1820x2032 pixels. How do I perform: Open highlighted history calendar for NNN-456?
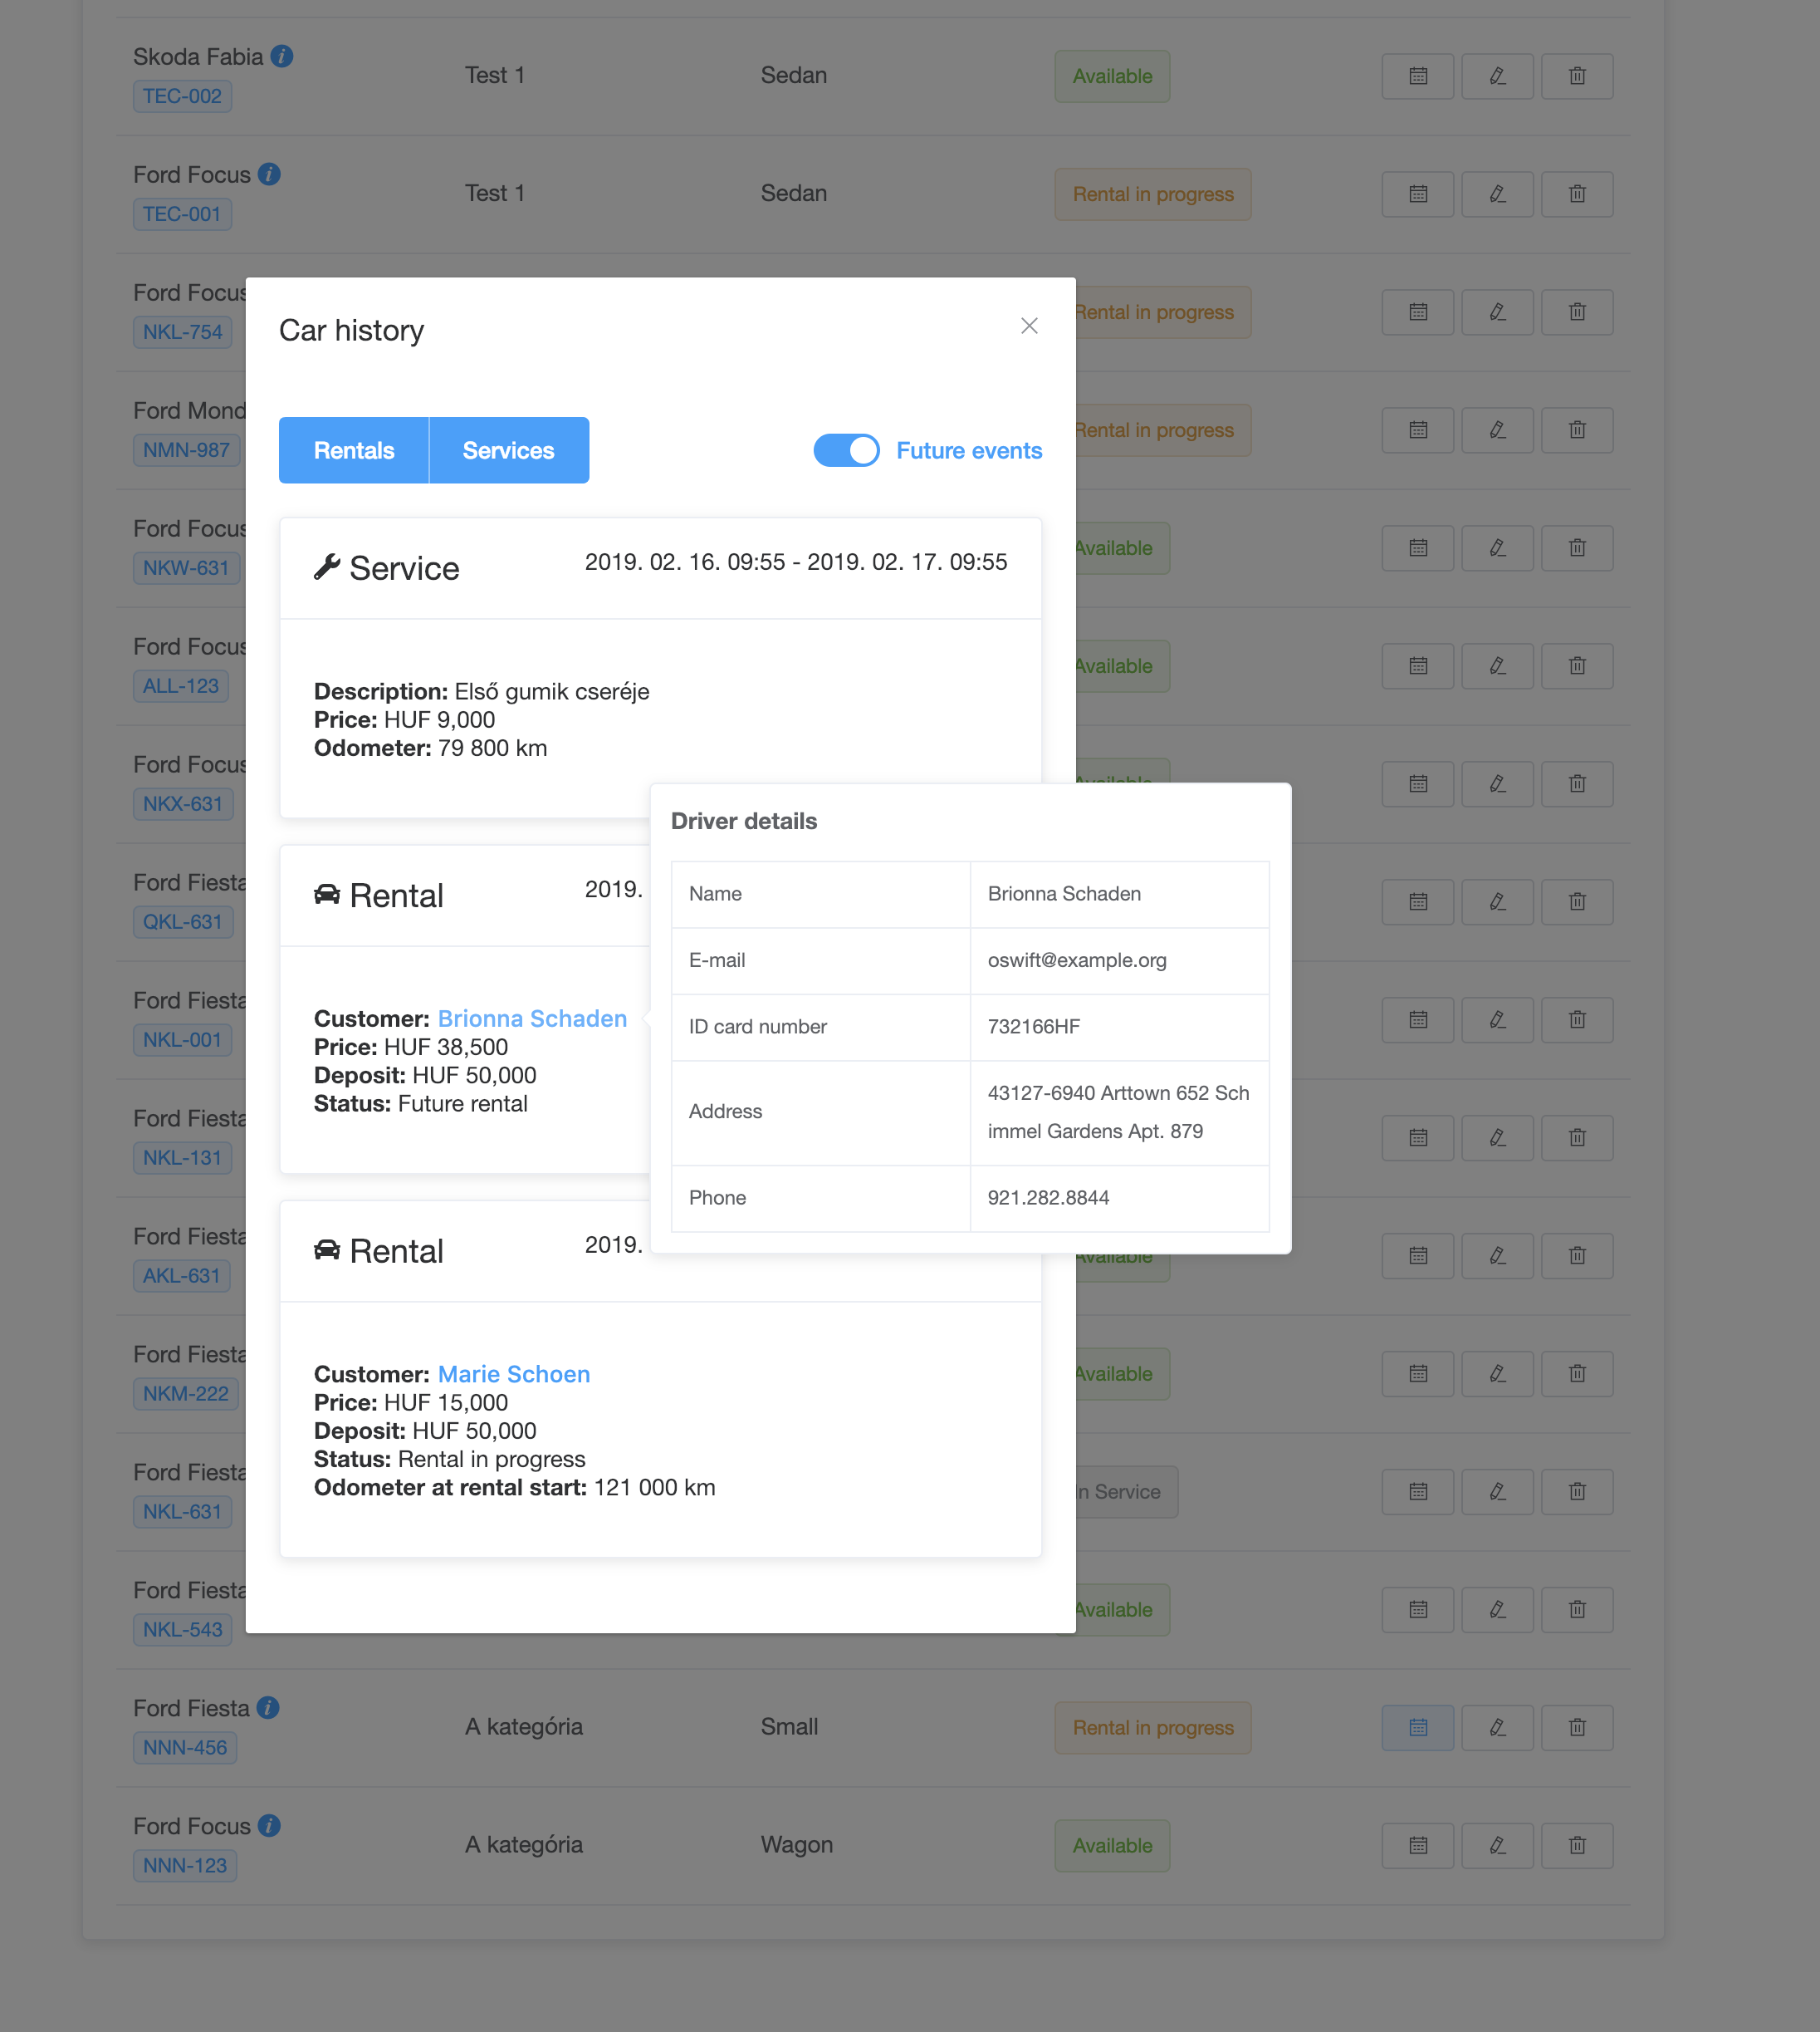(x=1417, y=1728)
